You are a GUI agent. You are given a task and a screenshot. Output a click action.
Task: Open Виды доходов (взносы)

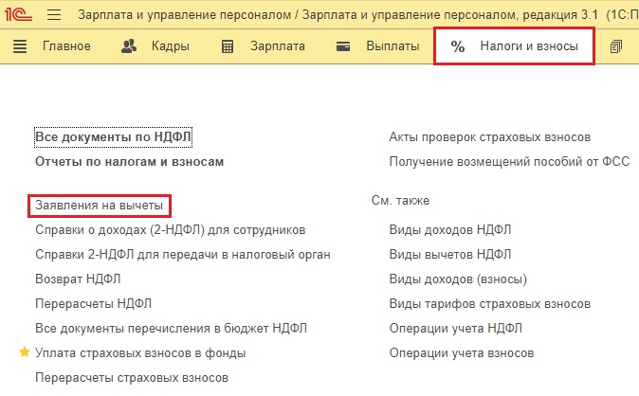[x=458, y=279]
